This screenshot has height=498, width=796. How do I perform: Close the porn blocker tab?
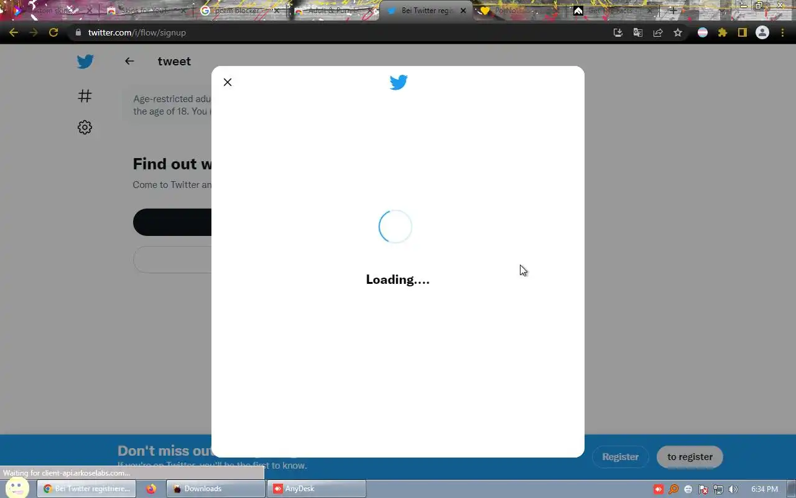[x=276, y=11]
